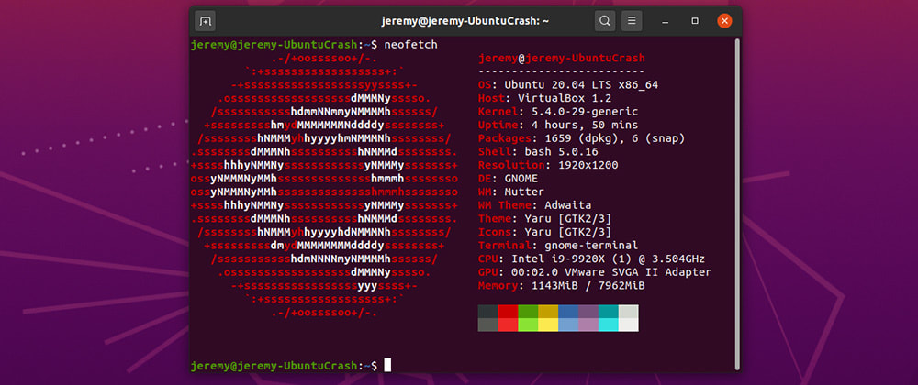Click the active prompt cursor block

387,366
